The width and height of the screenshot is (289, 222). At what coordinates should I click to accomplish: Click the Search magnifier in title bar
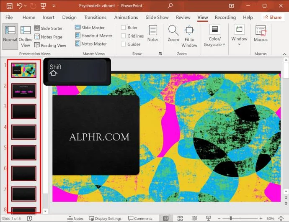[170, 5]
